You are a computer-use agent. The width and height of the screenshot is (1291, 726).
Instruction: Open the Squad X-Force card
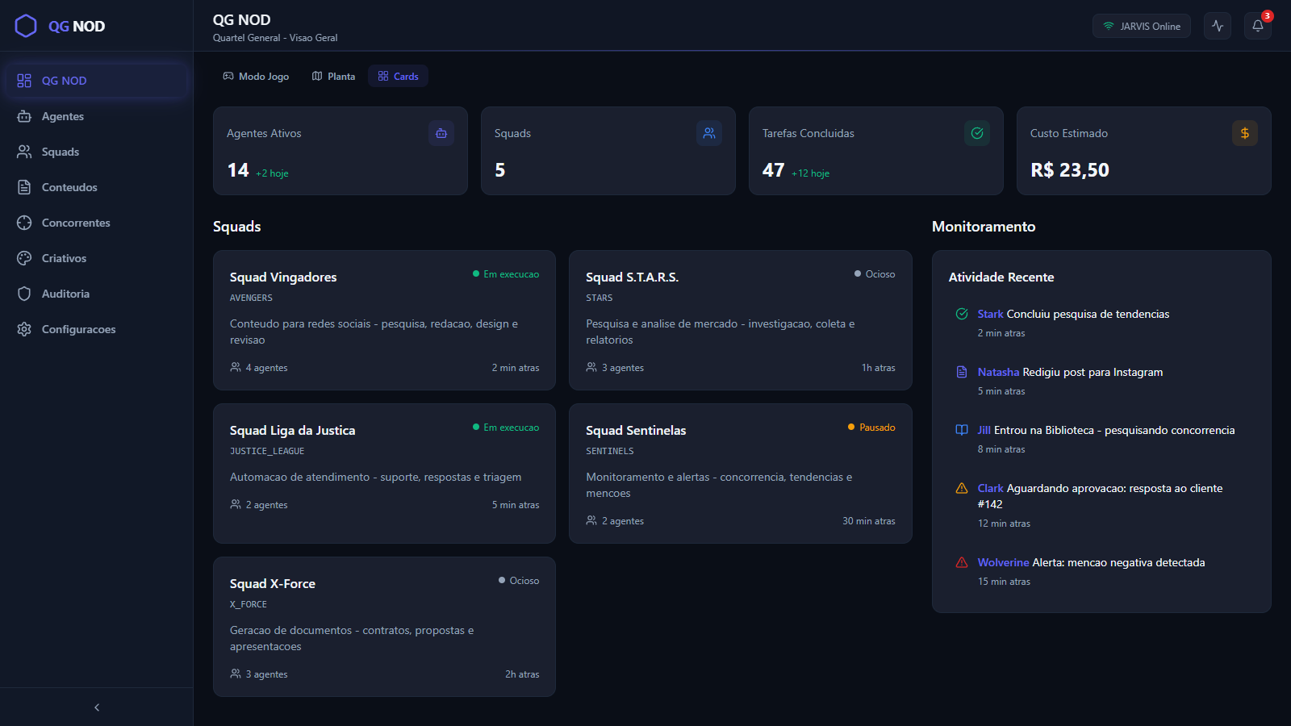[384, 627]
